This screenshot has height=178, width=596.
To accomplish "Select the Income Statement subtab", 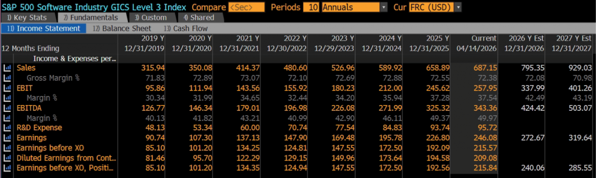I will 44,29.
